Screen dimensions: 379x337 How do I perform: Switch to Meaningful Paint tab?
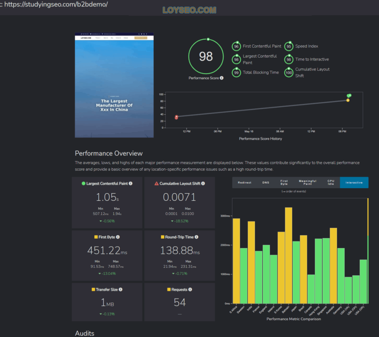click(307, 183)
